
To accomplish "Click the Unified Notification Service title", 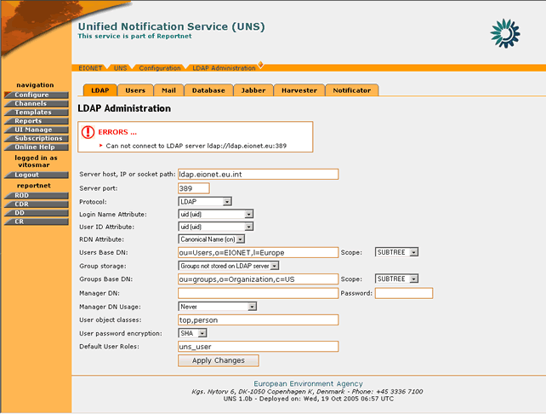I will pyautogui.click(x=171, y=26).
